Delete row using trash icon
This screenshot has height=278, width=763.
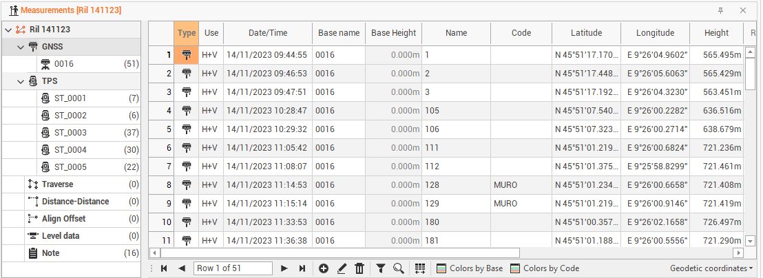pos(359,268)
